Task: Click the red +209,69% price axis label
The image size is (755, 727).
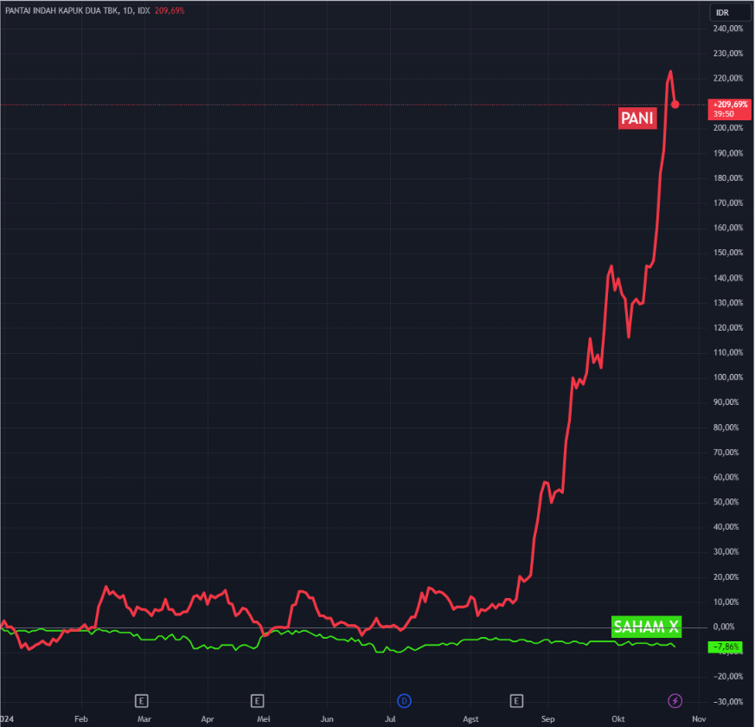Action: tap(729, 109)
